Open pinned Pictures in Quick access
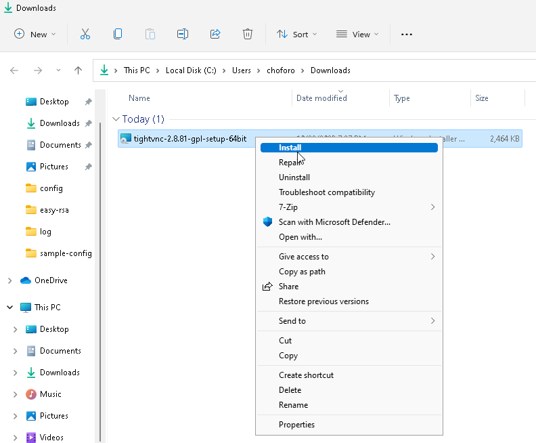The height and width of the screenshot is (443, 536). (53, 167)
